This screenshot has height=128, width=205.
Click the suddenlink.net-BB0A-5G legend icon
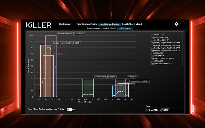152,64
